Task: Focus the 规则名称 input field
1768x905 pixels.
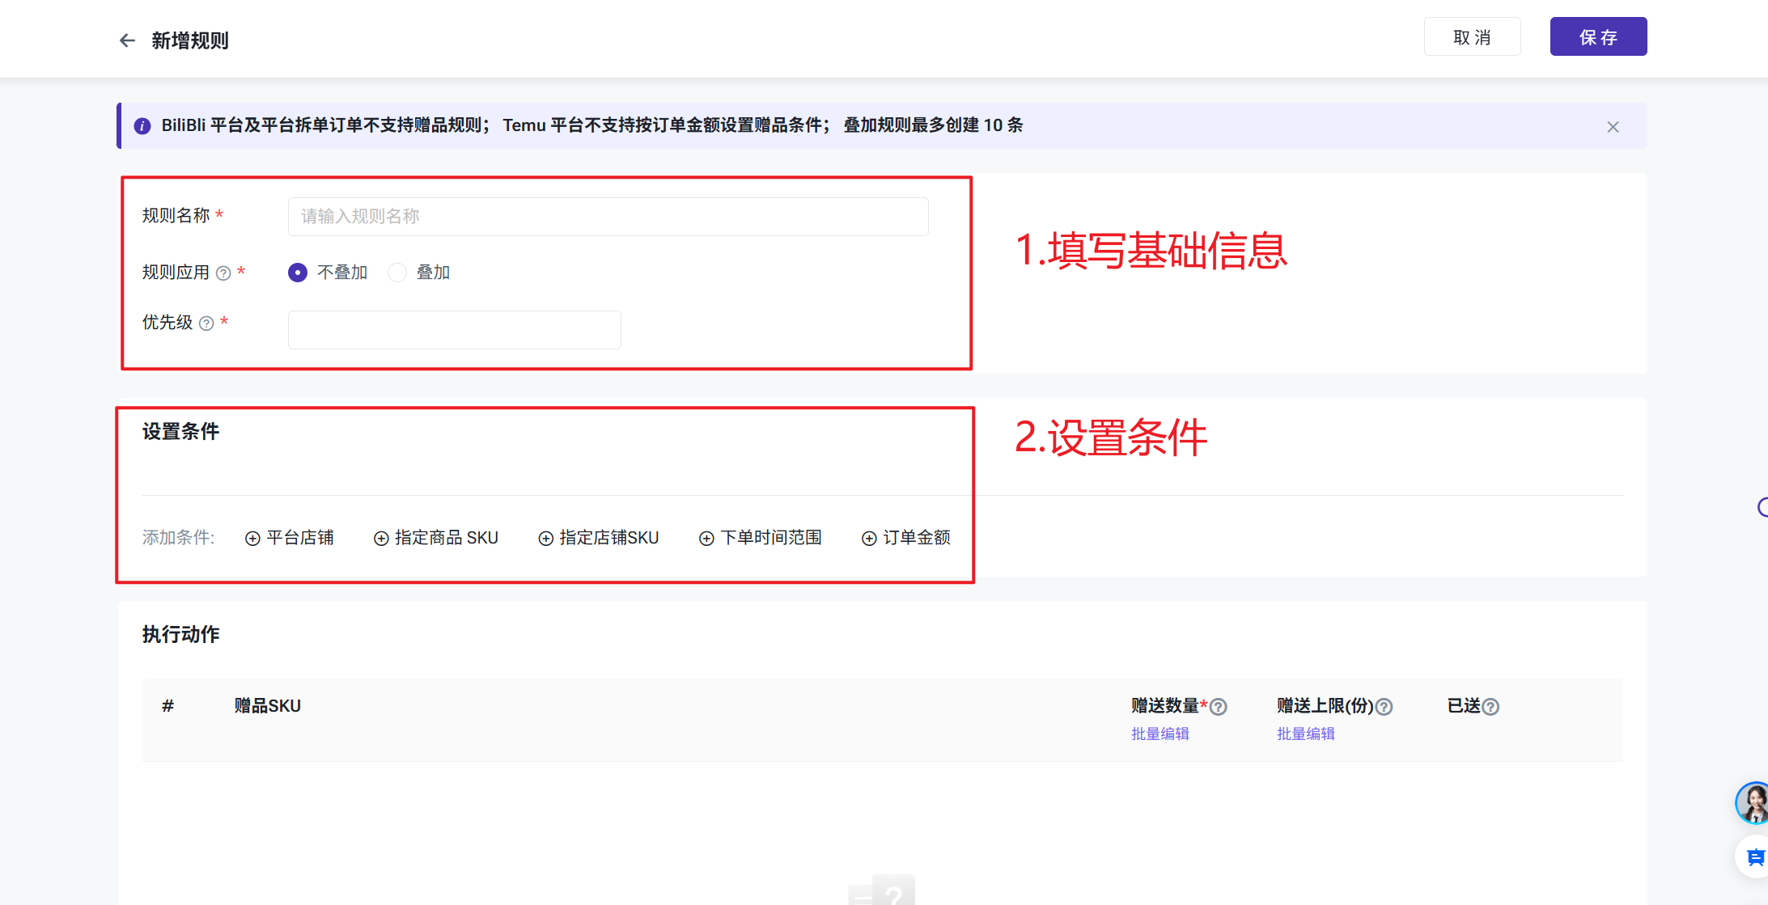Action: click(608, 217)
